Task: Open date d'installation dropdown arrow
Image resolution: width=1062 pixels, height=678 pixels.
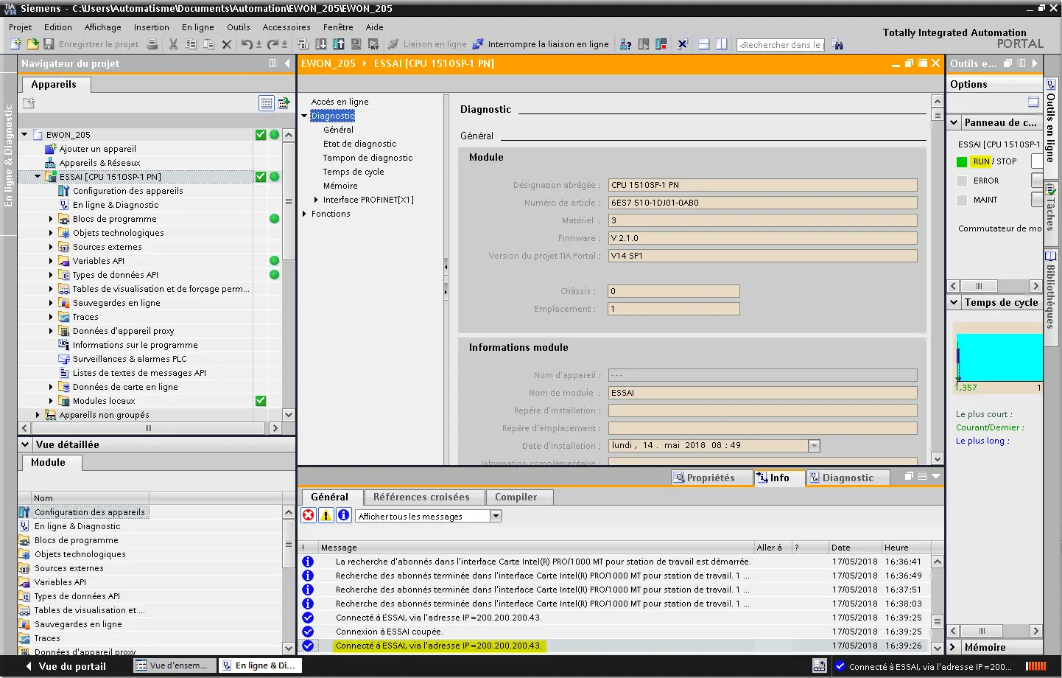Action: coord(814,446)
